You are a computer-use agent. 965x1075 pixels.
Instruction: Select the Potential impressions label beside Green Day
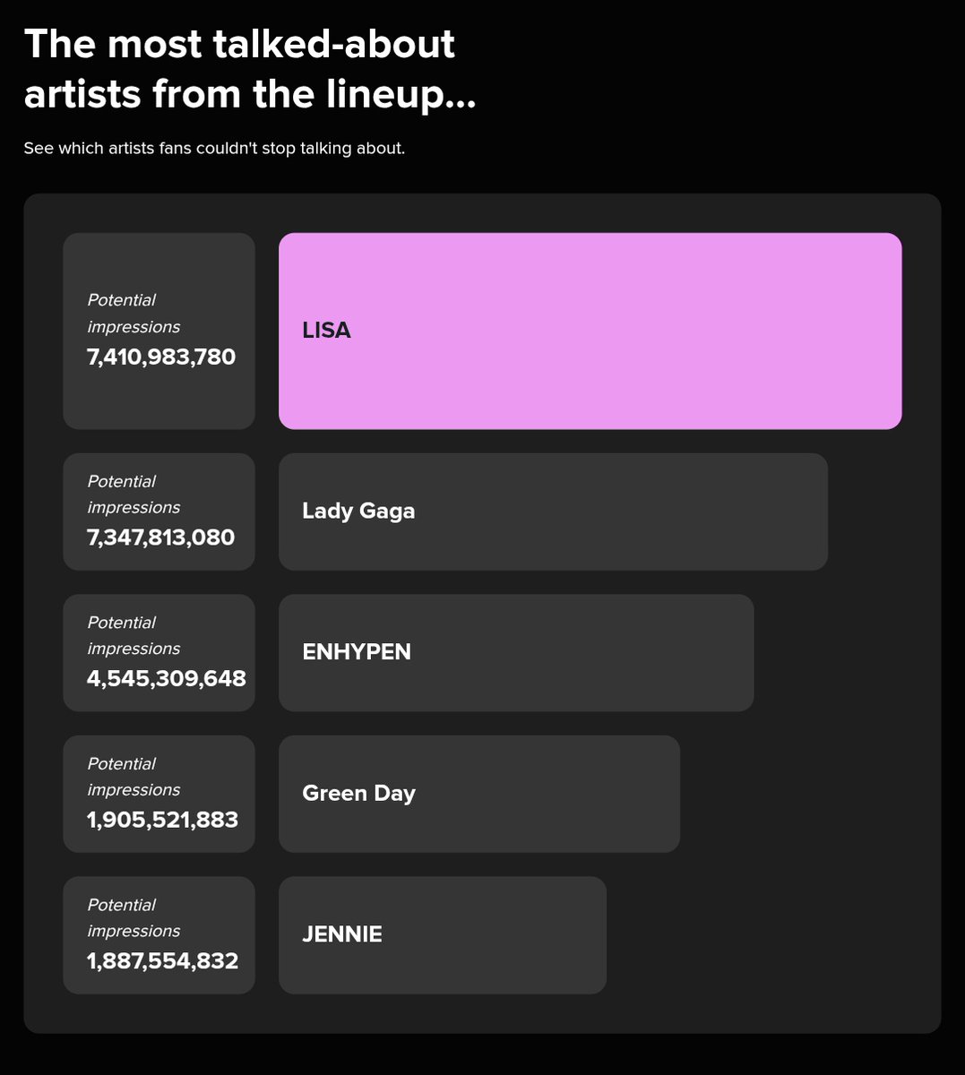[134, 777]
